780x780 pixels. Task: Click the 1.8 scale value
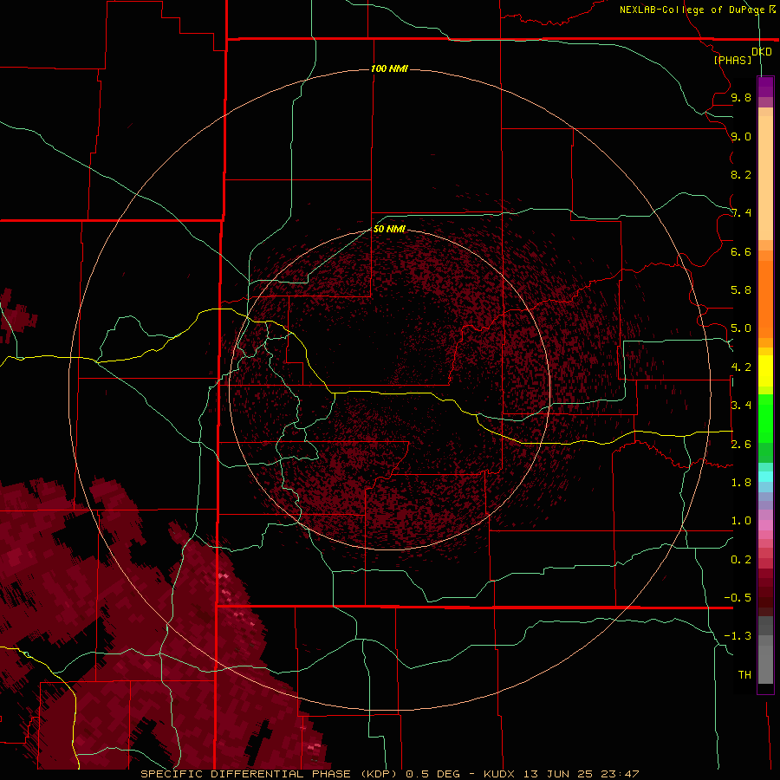741,483
